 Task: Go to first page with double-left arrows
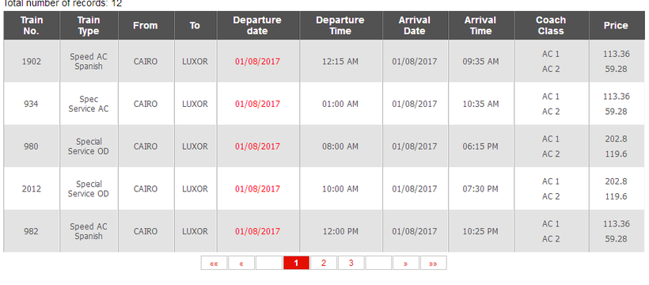click(x=214, y=263)
